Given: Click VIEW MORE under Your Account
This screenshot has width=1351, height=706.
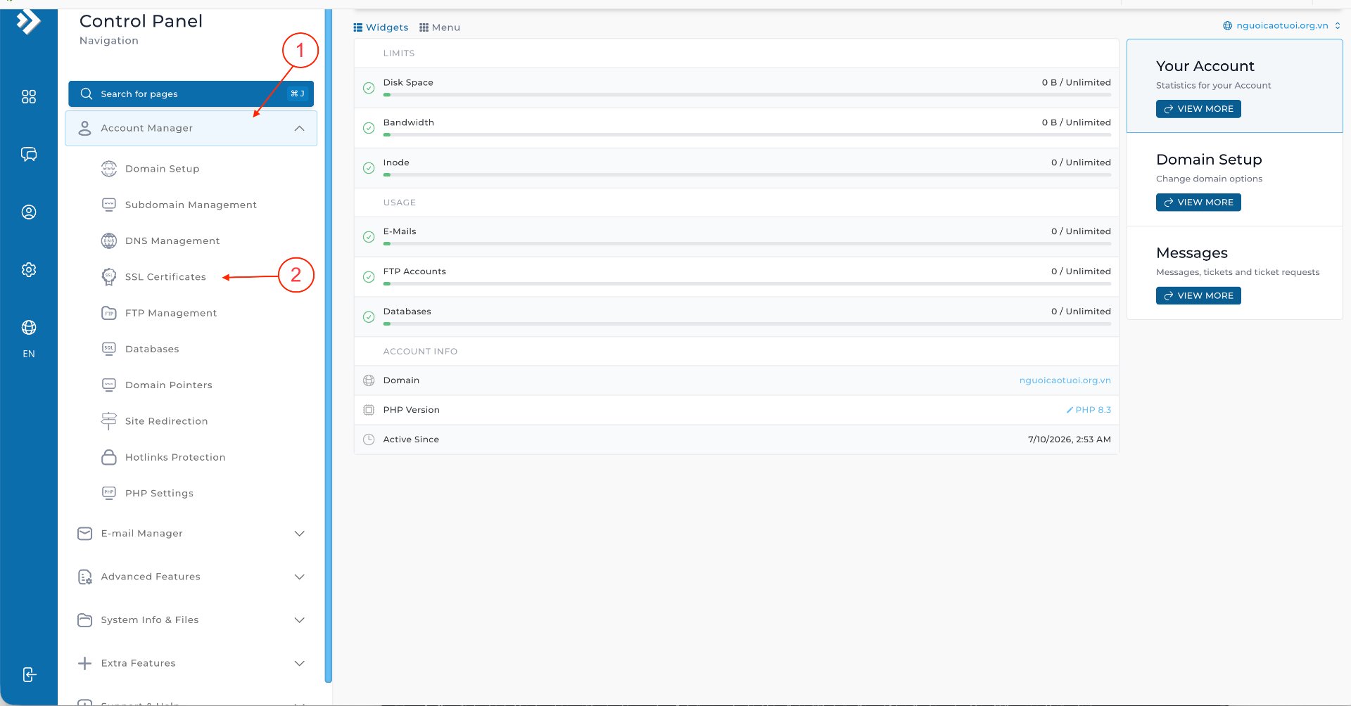Looking at the screenshot, I should click(x=1198, y=109).
